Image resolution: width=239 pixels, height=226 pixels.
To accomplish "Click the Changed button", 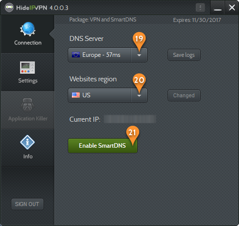I will tap(184, 95).
